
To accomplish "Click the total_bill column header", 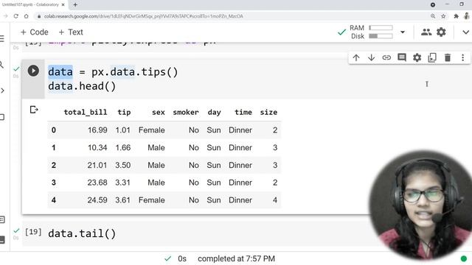I will (86, 113).
